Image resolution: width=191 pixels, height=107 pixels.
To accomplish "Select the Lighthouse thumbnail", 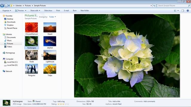I will (x=50, y=55).
